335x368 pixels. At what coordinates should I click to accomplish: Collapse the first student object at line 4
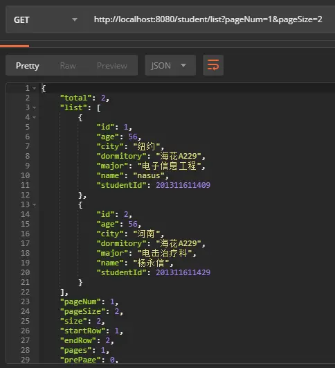(x=34, y=117)
